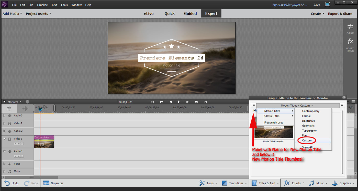Open the Project Assets dropdown
The width and height of the screenshot is (358, 191).
coord(38,14)
